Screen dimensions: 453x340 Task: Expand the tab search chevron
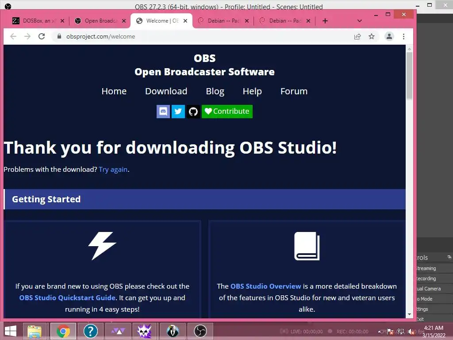[359, 21]
